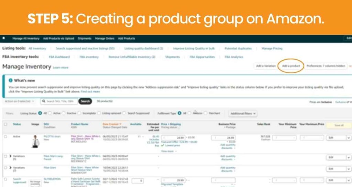The height and width of the screenshot is (187, 352).
Task: Open Edit dropdown arrow for the Active PILOT16 row
Action: (349, 138)
